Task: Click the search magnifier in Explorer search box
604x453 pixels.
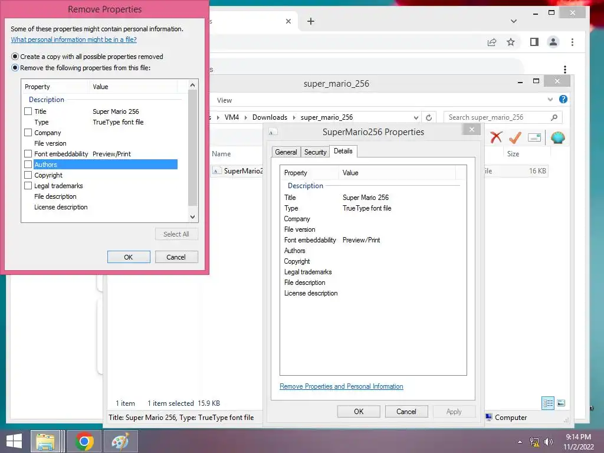Action: (554, 117)
